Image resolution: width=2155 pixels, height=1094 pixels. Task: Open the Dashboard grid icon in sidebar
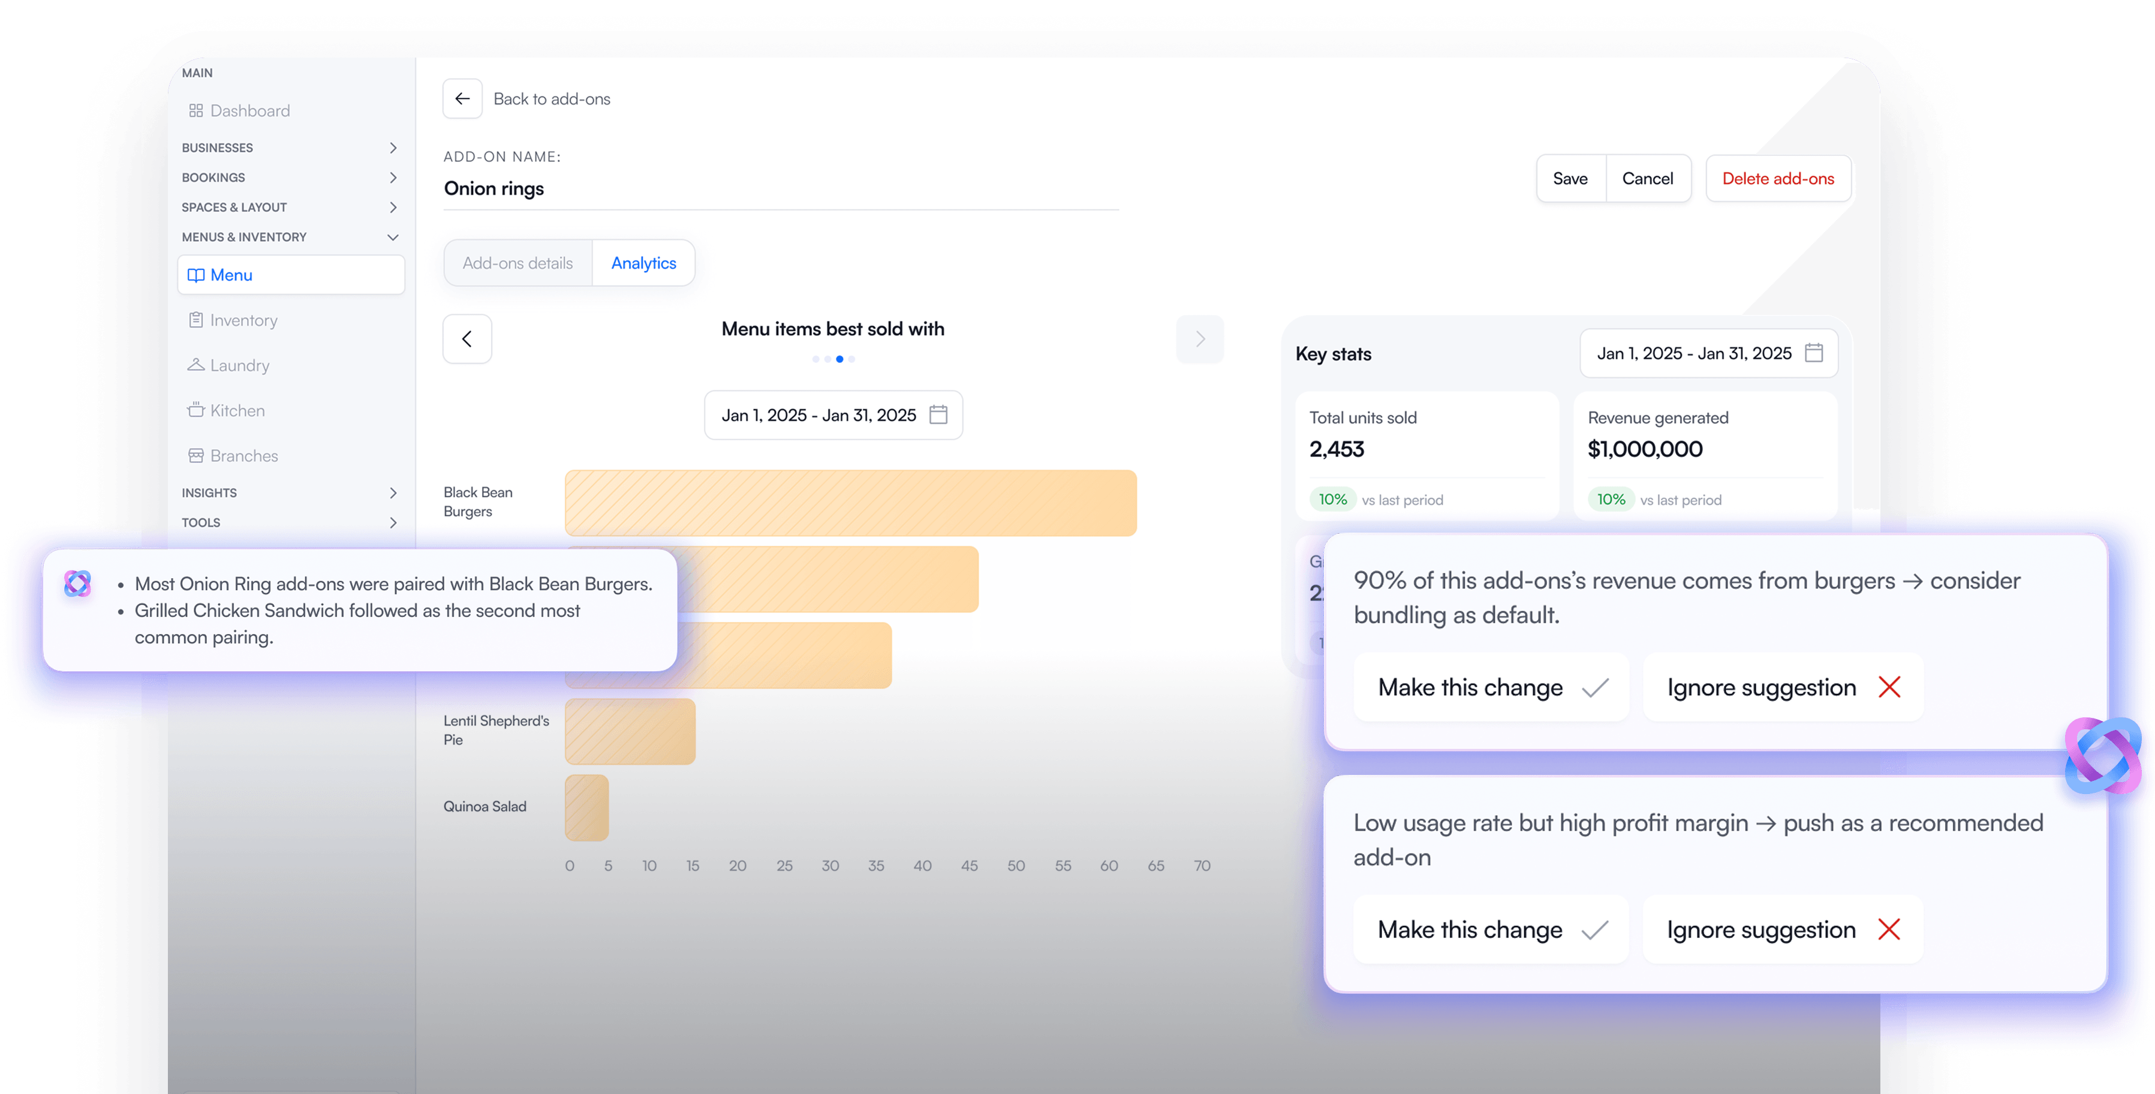coord(195,110)
